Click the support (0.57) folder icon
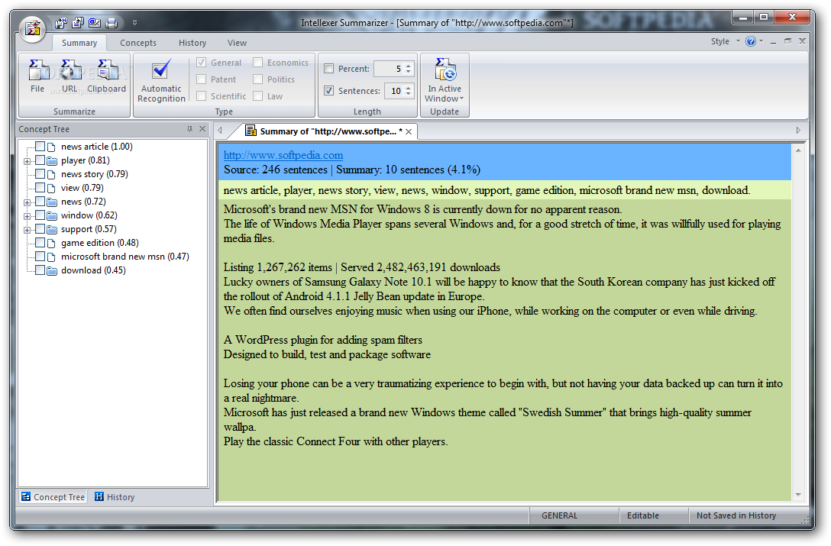This screenshot has height=546, width=831. click(52, 230)
